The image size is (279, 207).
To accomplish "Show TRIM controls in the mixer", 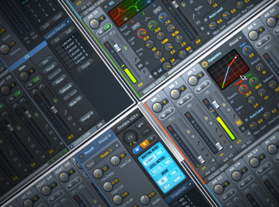I will tap(173, 172).
